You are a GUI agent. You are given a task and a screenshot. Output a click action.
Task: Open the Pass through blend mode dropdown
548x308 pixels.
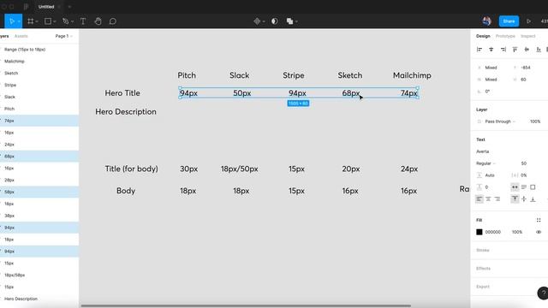[500, 121]
